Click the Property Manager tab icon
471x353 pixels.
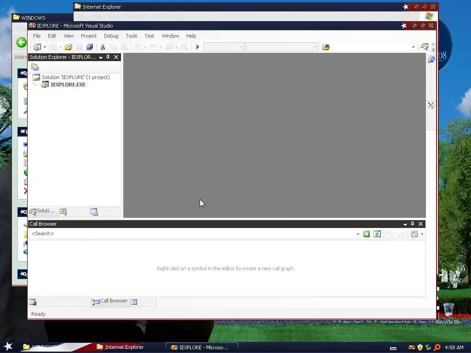[94, 212]
